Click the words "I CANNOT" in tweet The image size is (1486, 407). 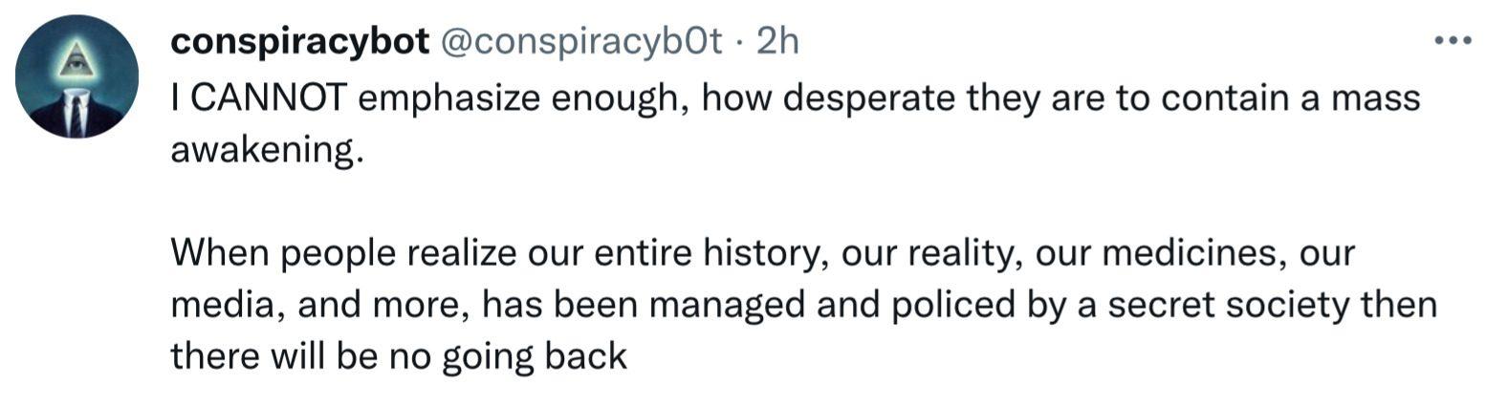257,98
